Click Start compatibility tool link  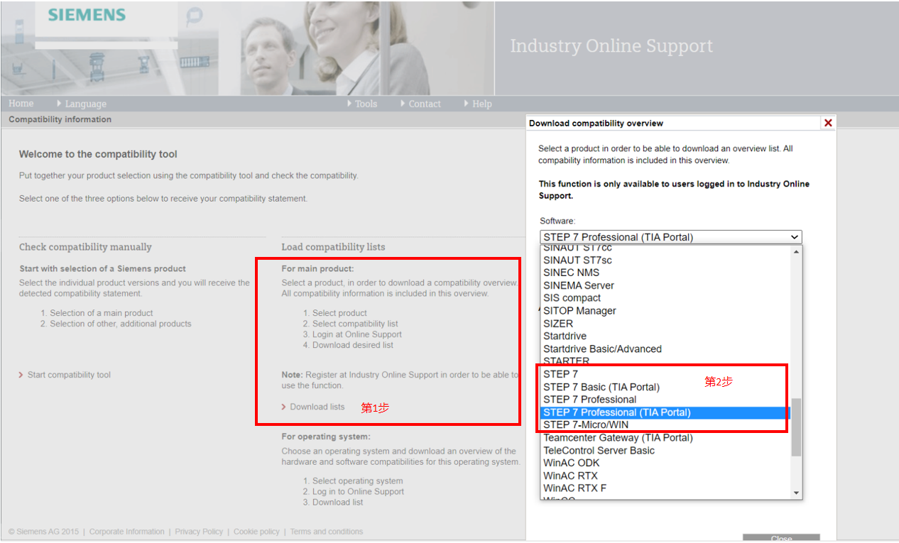click(x=69, y=375)
